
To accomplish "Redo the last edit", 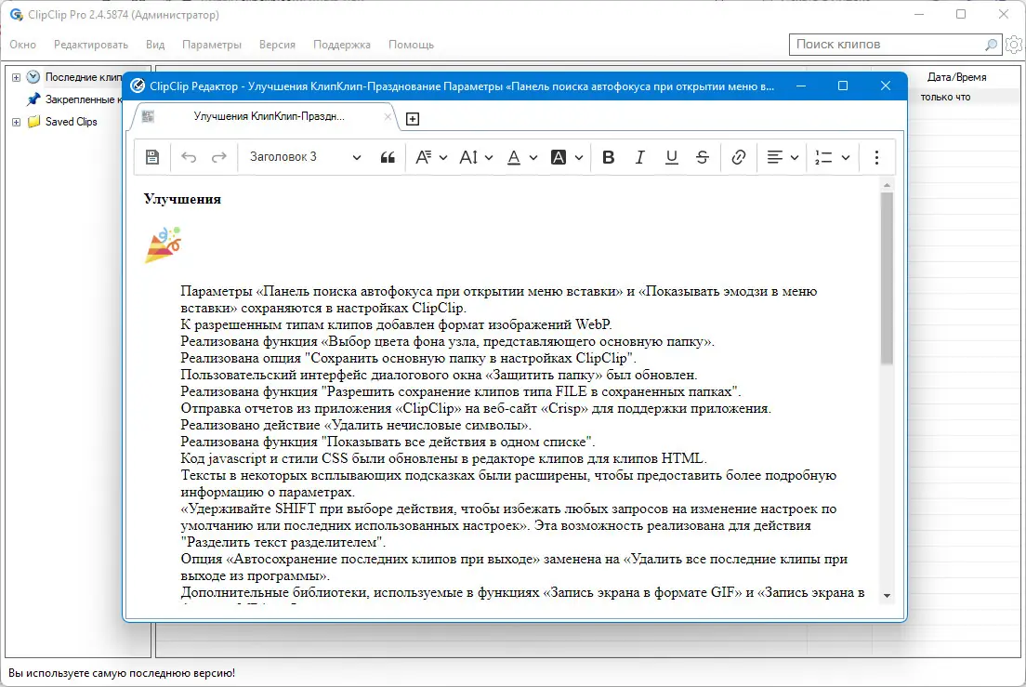I will (x=219, y=157).
